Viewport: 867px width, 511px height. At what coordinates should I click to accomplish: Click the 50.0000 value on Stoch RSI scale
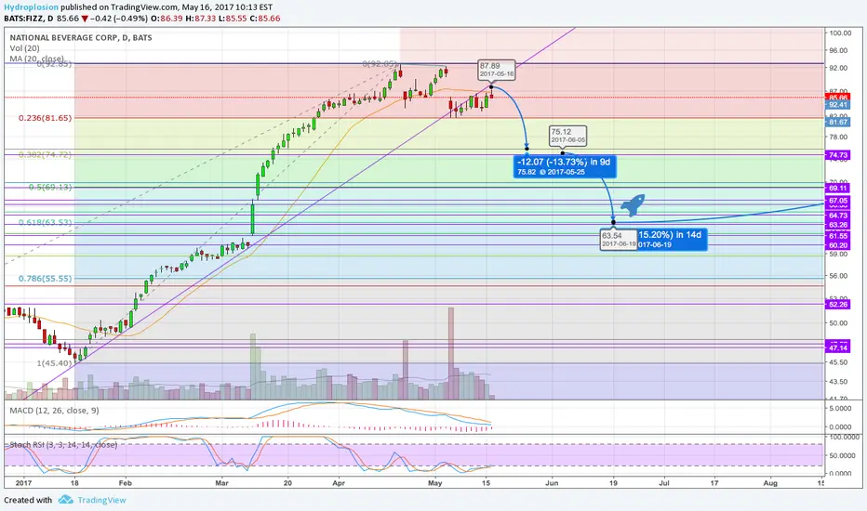pos(840,456)
